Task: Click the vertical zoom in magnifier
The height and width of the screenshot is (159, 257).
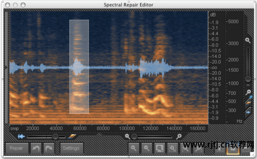Action: pos(248,40)
